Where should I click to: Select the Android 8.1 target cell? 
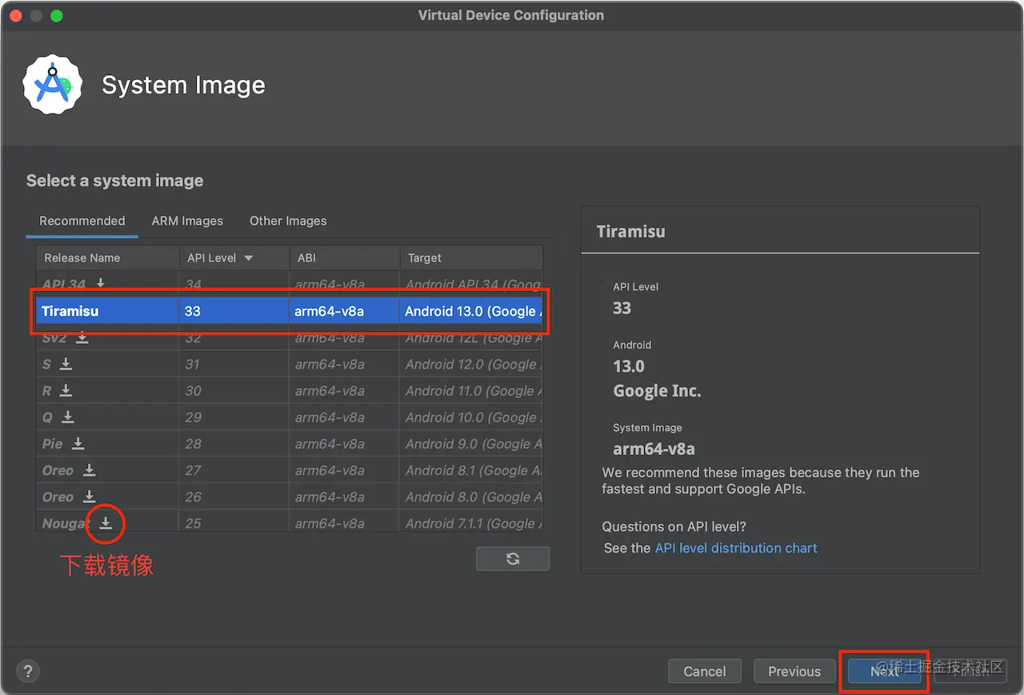pos(471,469)
